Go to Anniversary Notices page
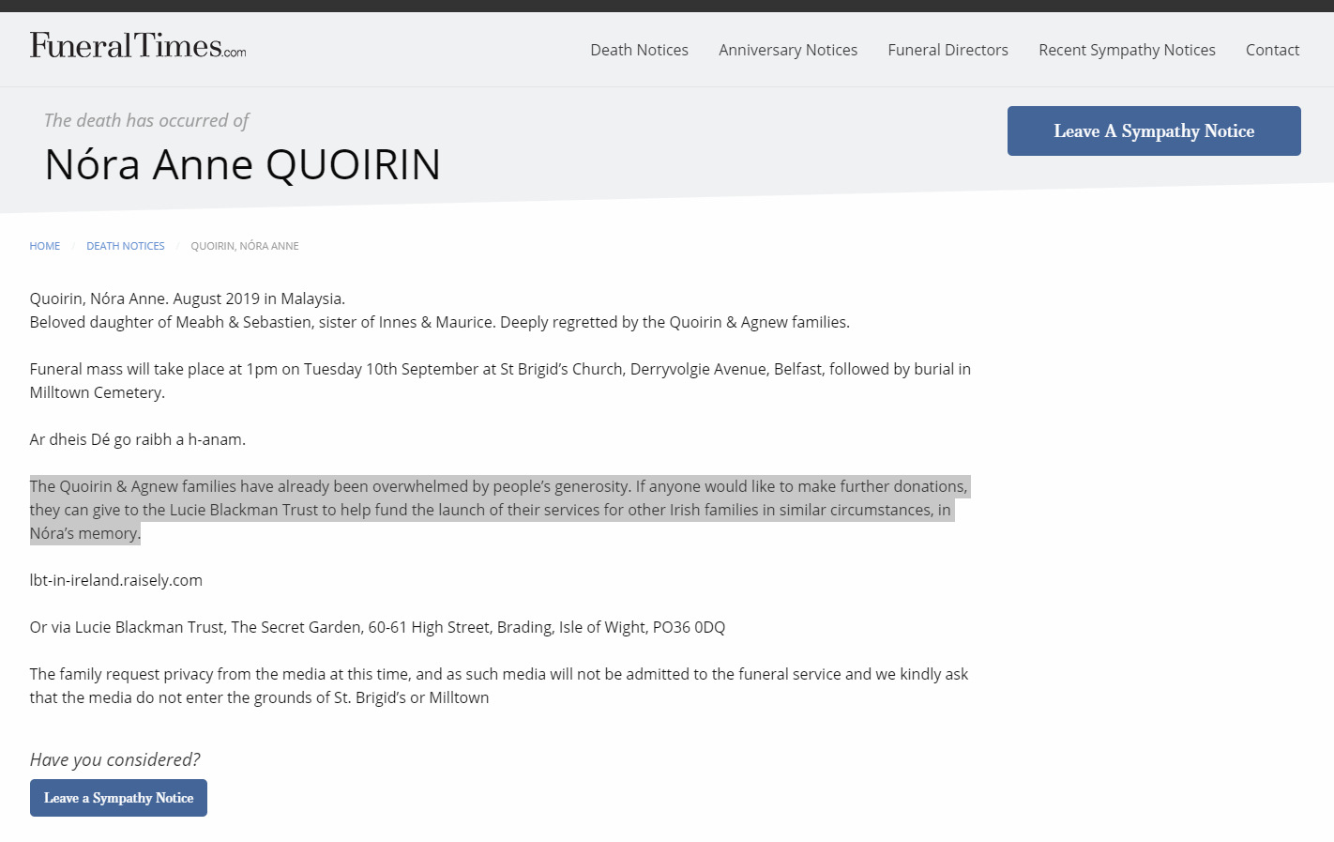1334x842 pixels. click(x=787, y=50)
